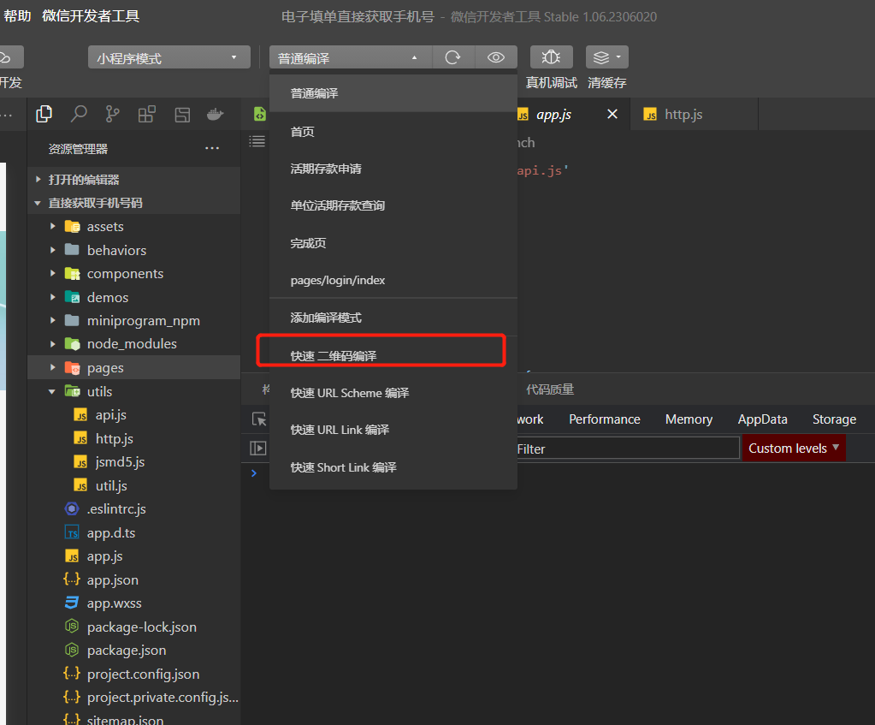
Task: Click the compile refresh icon
Action: coord(453,57)
